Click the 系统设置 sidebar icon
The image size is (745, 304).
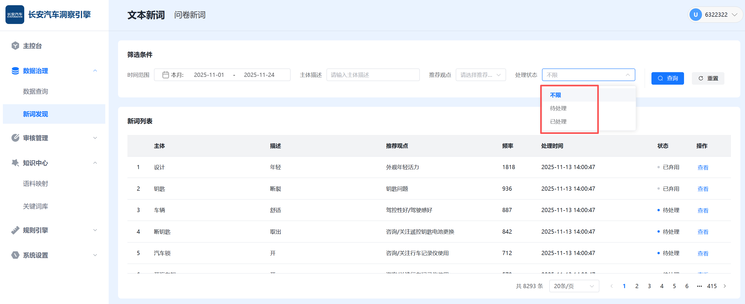tap(15, 255)
